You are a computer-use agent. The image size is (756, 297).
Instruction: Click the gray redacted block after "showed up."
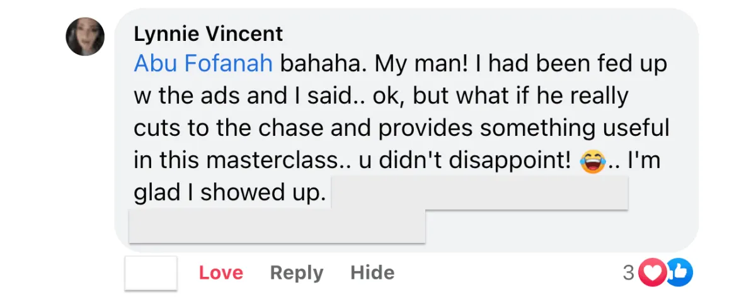[x=479, y=193]
